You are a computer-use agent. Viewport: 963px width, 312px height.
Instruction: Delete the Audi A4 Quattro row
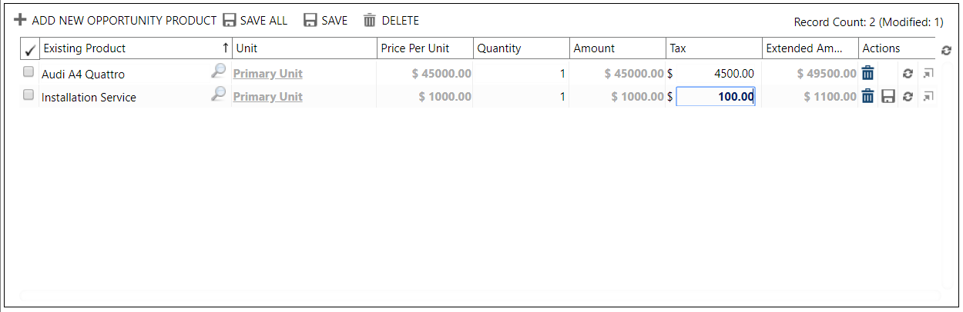(x=868, y=74)
